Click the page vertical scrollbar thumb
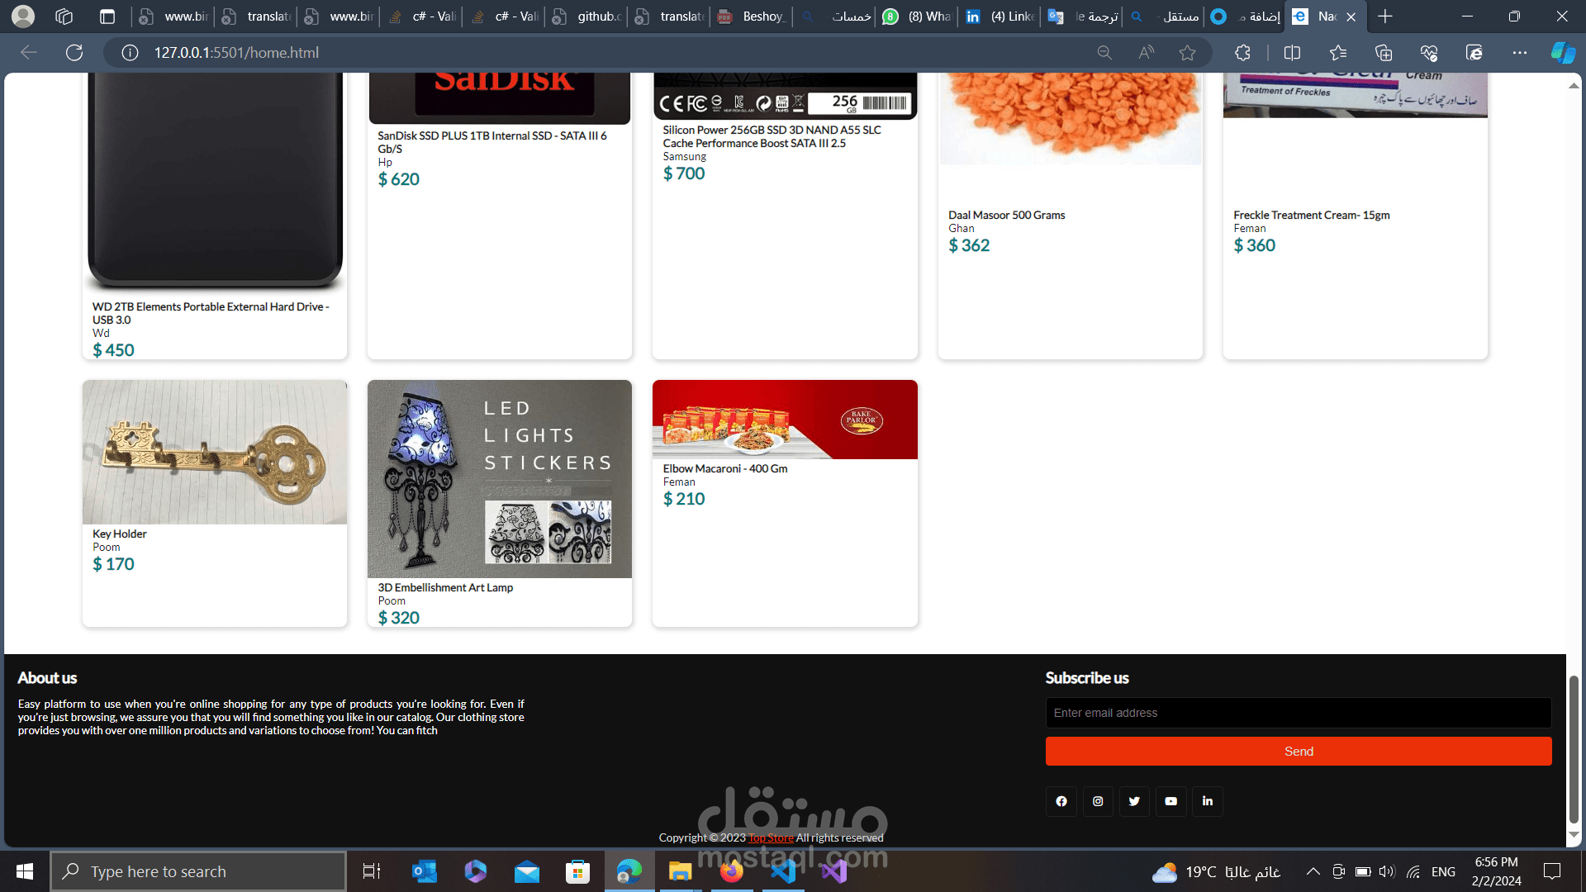 pyautogui.click(x=1574, y=747)
